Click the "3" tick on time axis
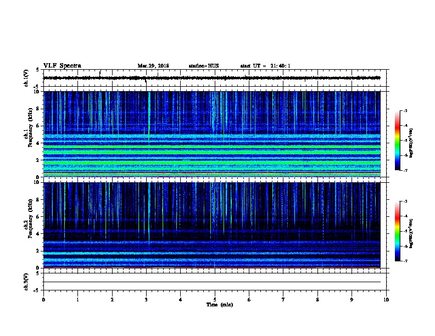The width and height of the screenshot is (435, 336). coord(146,300)
